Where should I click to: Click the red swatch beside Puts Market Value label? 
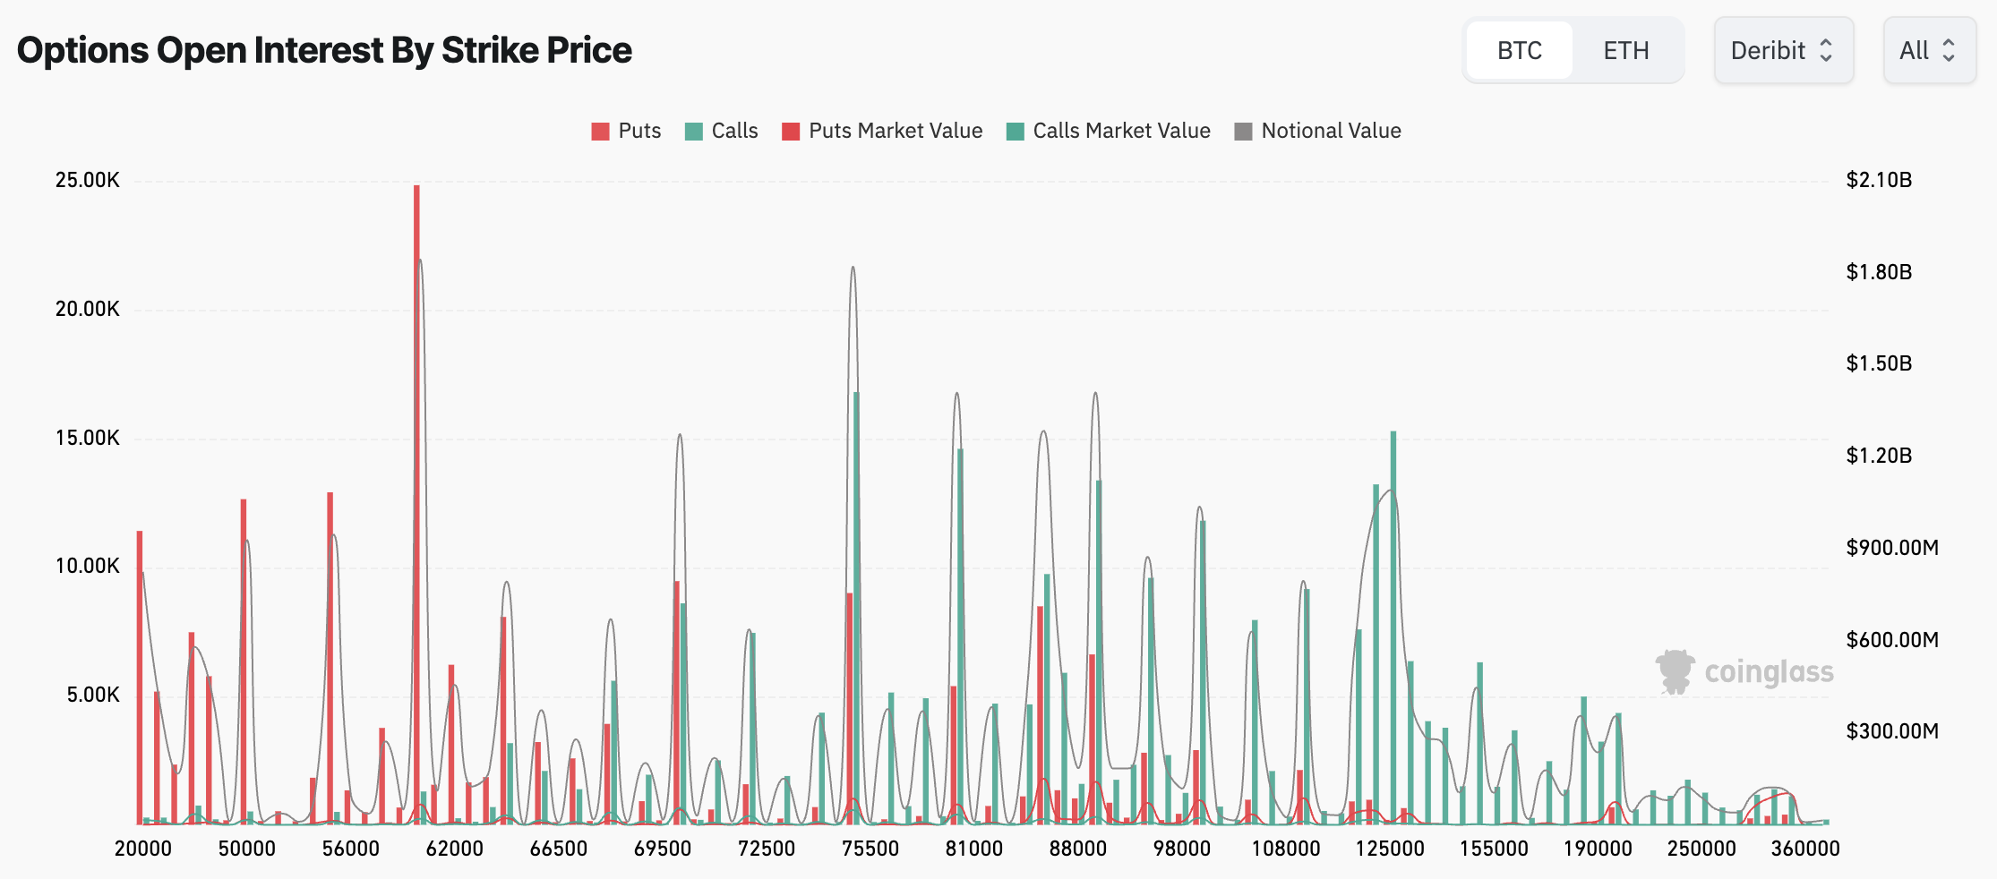click(790, 131)
